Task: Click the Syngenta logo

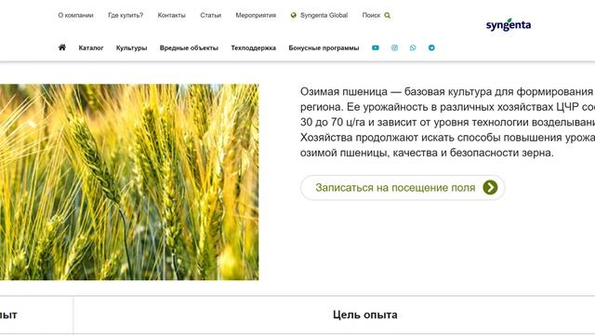Action: (509, 25)
